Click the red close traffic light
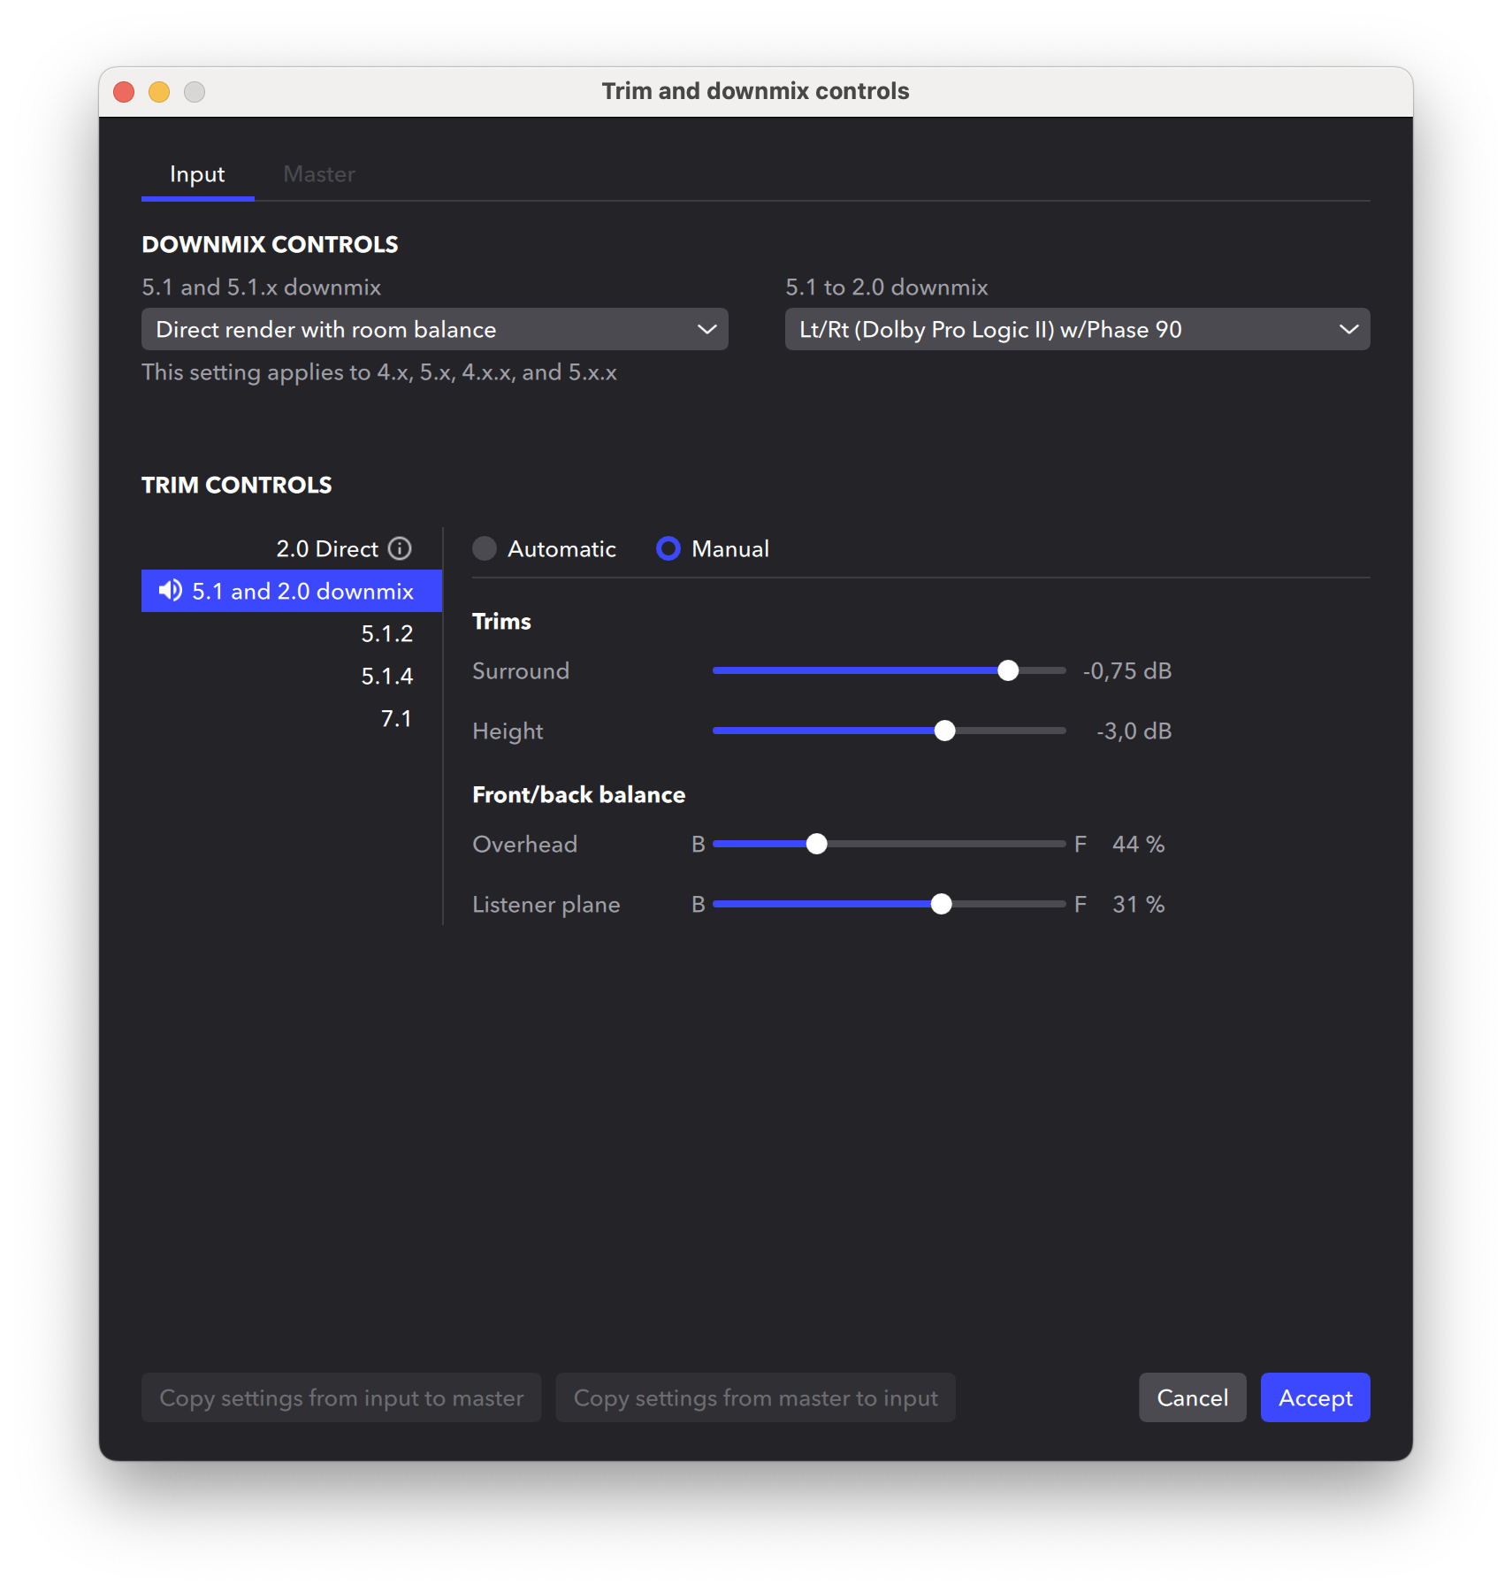 point(124,91)
